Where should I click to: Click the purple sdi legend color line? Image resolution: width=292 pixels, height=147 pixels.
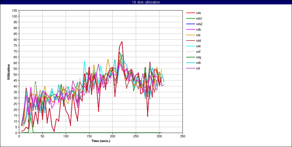click(x=190, y=68)
